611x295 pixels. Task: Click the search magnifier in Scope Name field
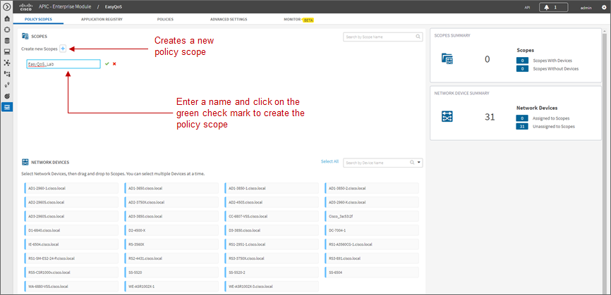(418, 37)
